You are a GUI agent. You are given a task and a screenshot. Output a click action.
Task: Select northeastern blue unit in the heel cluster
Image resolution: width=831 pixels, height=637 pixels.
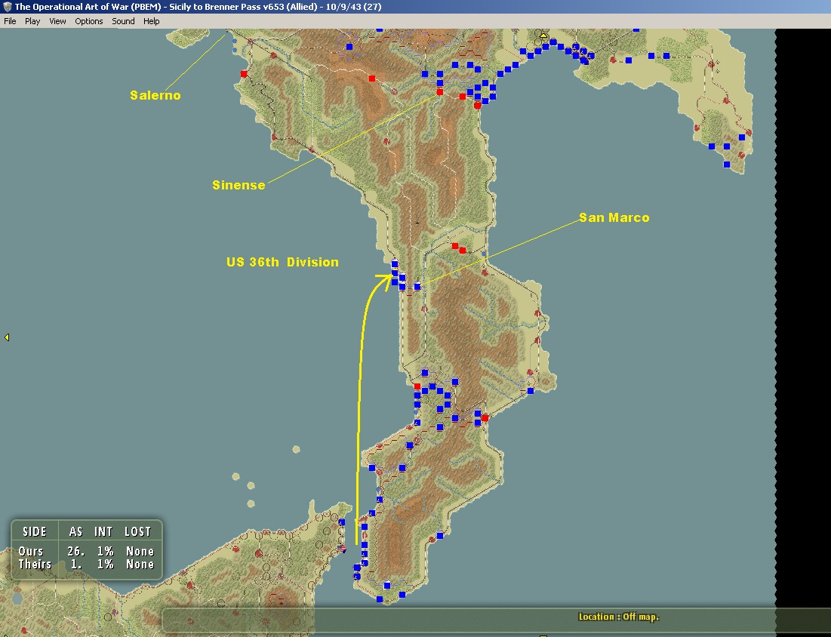pyautogui.click(x=742, y=137)
